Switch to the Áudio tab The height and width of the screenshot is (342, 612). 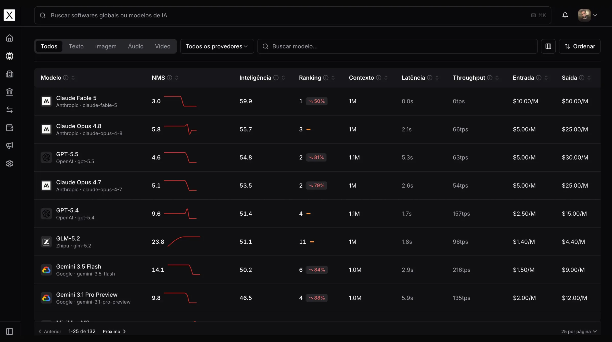136,46
